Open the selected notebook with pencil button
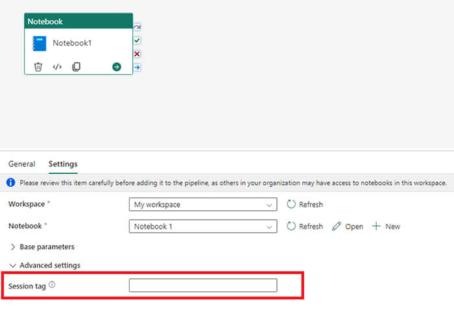The image size is (454, 314). (348, 226)
